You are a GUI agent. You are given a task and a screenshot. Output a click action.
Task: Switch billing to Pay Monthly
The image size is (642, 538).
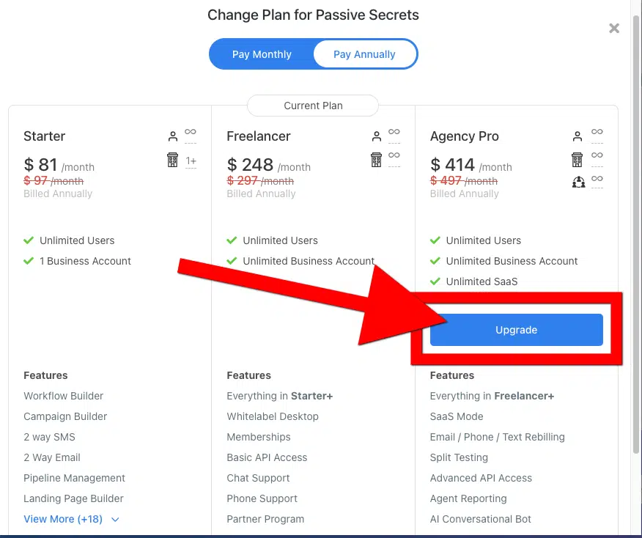click(x=262, y=54)
